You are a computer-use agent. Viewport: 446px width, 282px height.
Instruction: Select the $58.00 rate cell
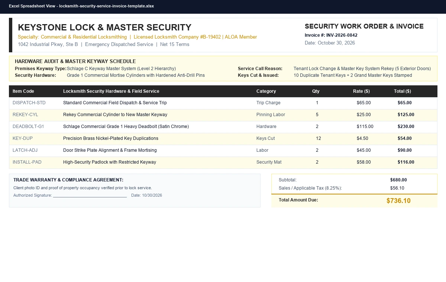click(364, 162)
